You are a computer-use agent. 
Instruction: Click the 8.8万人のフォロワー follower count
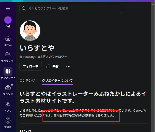pyautogui.click(x=52, y=57)
